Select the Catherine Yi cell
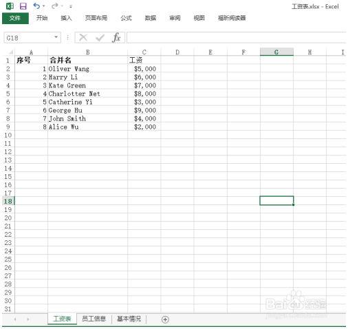 pos(87,102)
